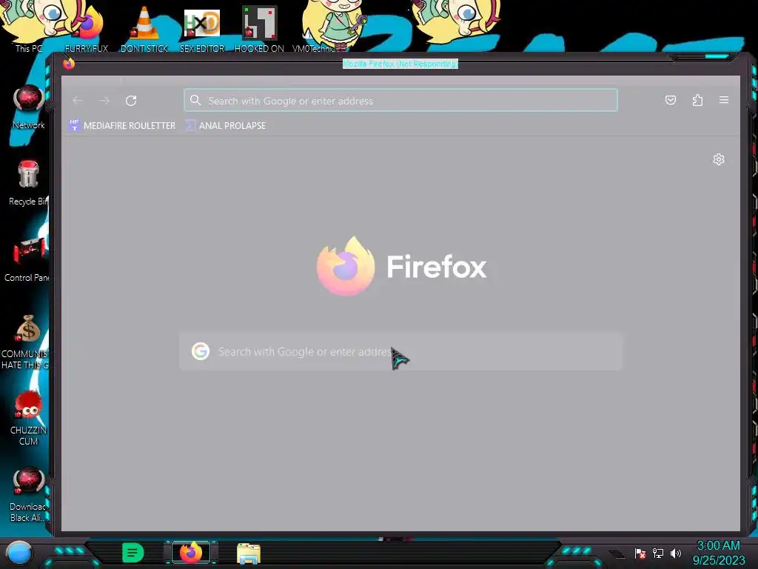The image size is (758, 569).
Task: Open ANAL PROLAPSE bookmark
Action: 225,125
